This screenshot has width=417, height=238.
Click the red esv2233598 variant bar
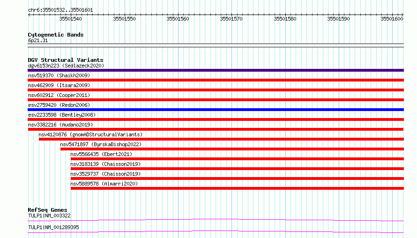coord(216,119)
